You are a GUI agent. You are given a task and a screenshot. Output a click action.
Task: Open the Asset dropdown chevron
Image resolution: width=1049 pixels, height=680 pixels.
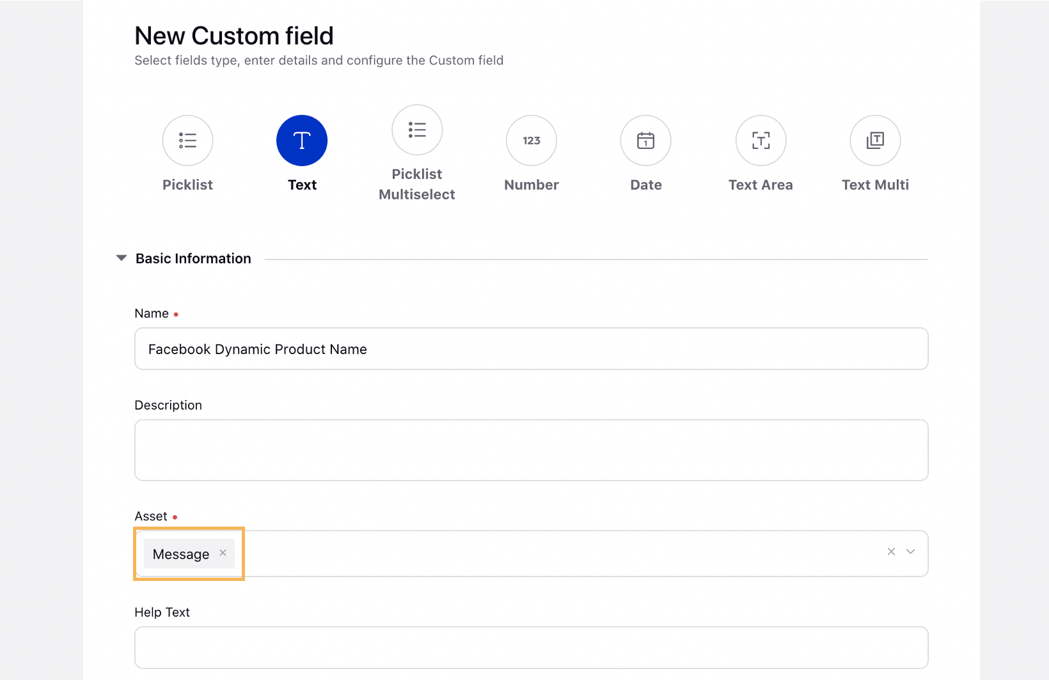point(911,552)
